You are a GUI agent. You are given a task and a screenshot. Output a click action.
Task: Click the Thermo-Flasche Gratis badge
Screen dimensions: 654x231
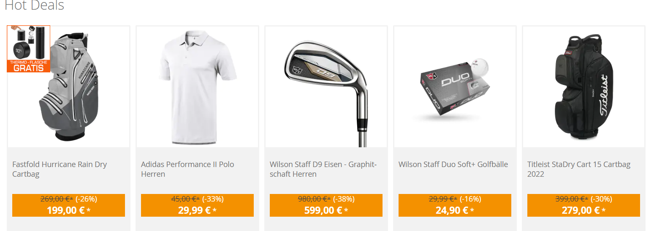[x=29, y=49]
